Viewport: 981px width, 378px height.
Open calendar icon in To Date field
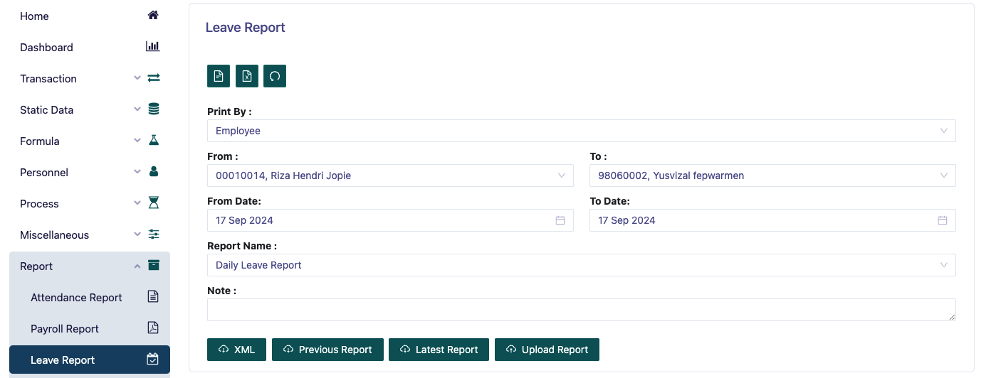943,220
